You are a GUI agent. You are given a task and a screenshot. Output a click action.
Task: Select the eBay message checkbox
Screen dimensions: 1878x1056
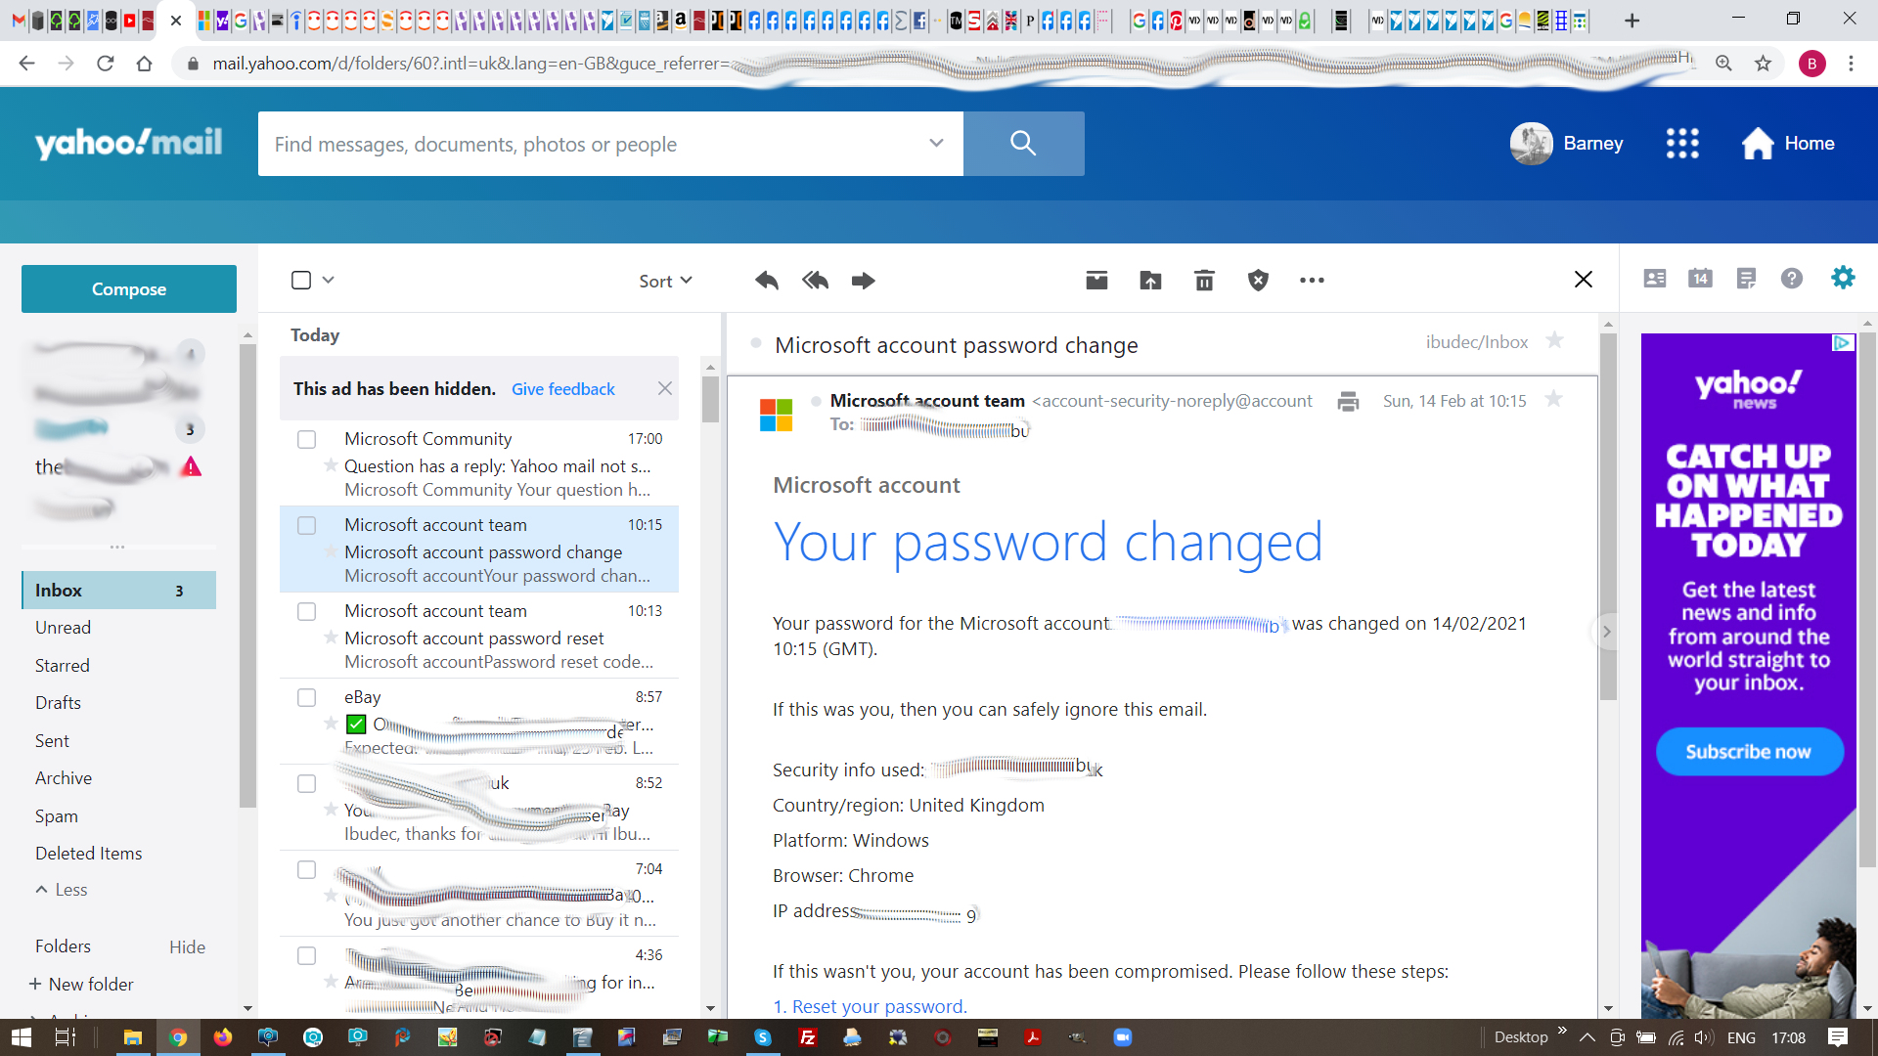[306, 697]
